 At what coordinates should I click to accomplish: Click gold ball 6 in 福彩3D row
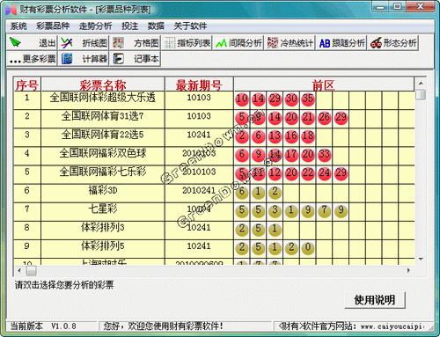(242, 192)
